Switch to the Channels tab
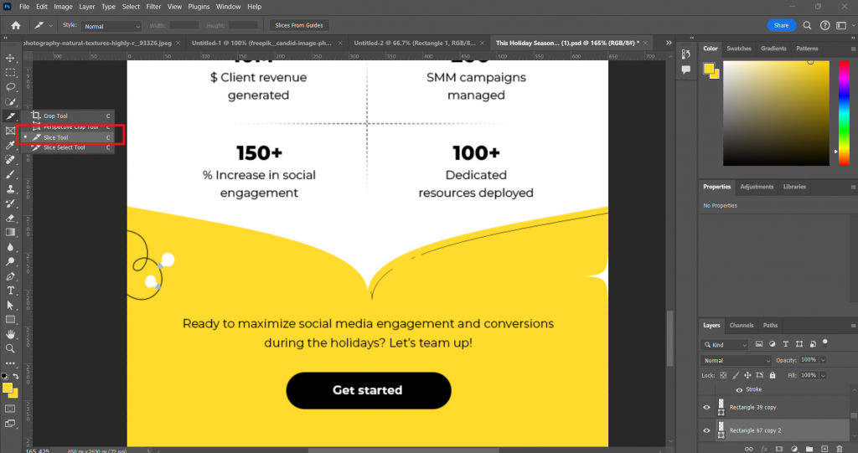This screenshot has width=858, height=453. (742, 326)
